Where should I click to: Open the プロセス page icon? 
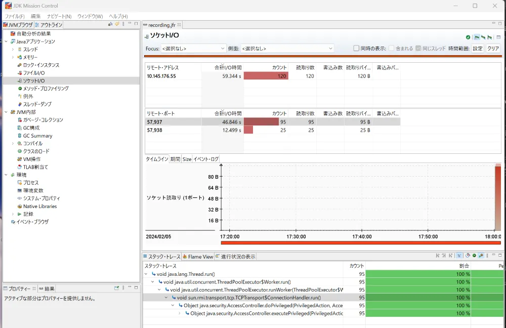(20, 183)
